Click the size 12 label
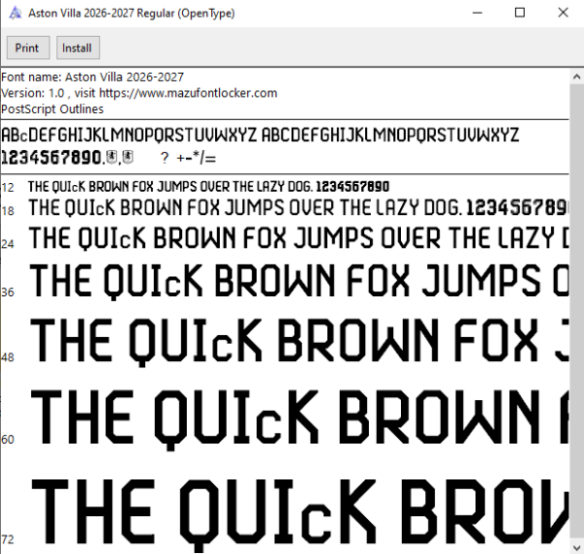The width and height of the screenshot is (584, 554). 8,187
